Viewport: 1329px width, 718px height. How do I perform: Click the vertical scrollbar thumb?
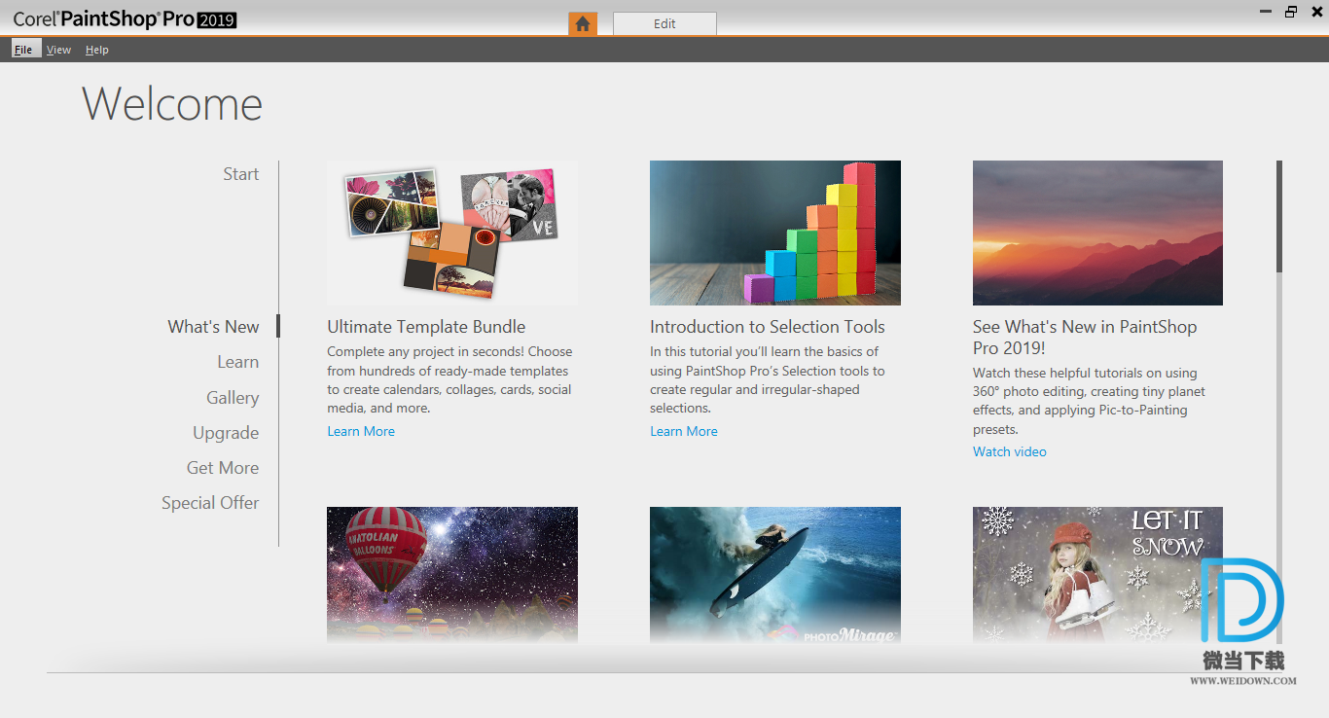click(1279, 216)
